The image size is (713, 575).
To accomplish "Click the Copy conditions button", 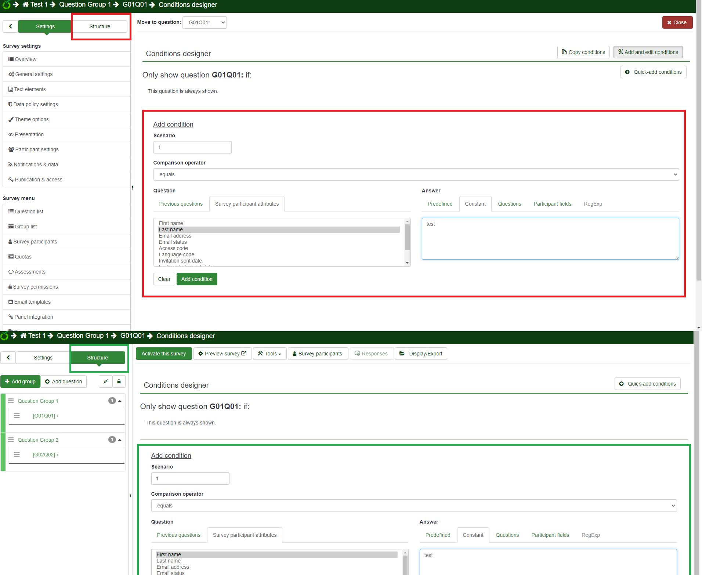I will (583, 52).
